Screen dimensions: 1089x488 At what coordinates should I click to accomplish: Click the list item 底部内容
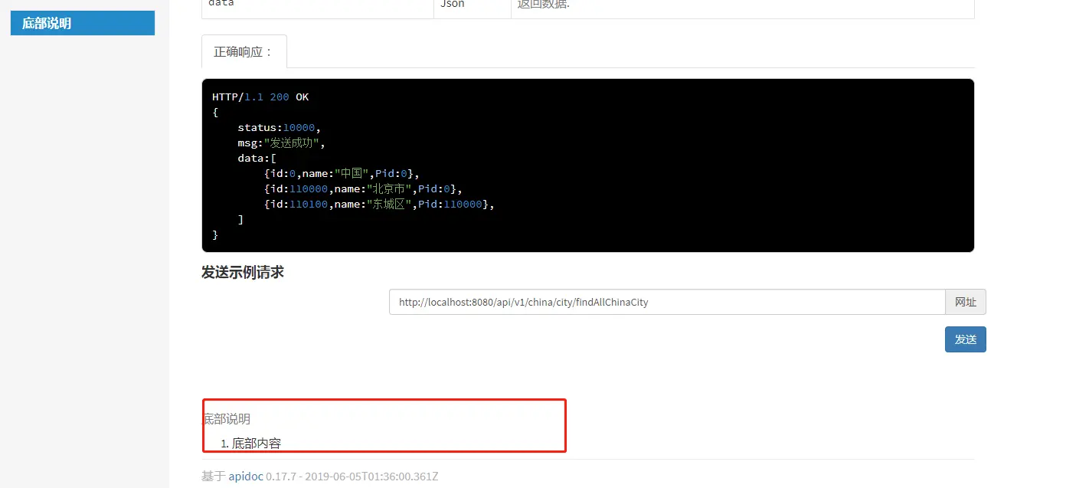pyautogui.click(x=257, y=443)
